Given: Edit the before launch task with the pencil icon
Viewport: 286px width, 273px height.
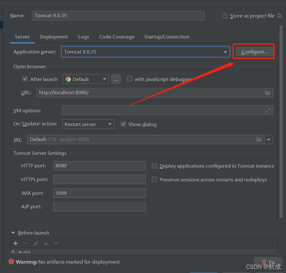Looking at the screenshot, I should [x=36, y=243].
